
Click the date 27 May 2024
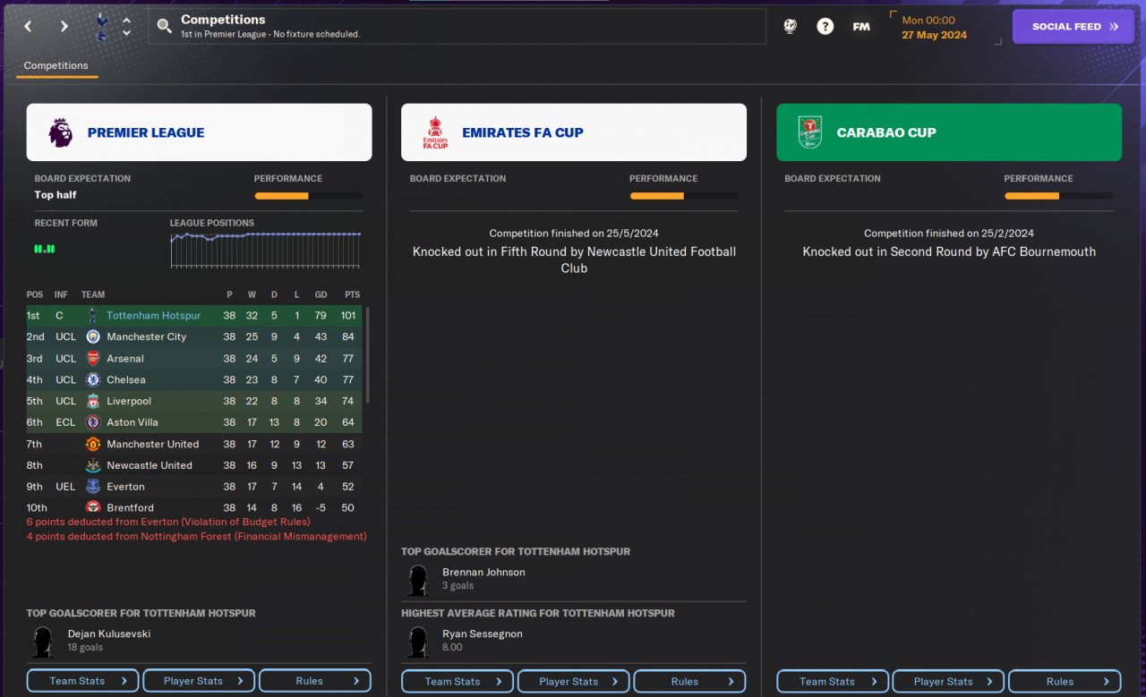934,35
